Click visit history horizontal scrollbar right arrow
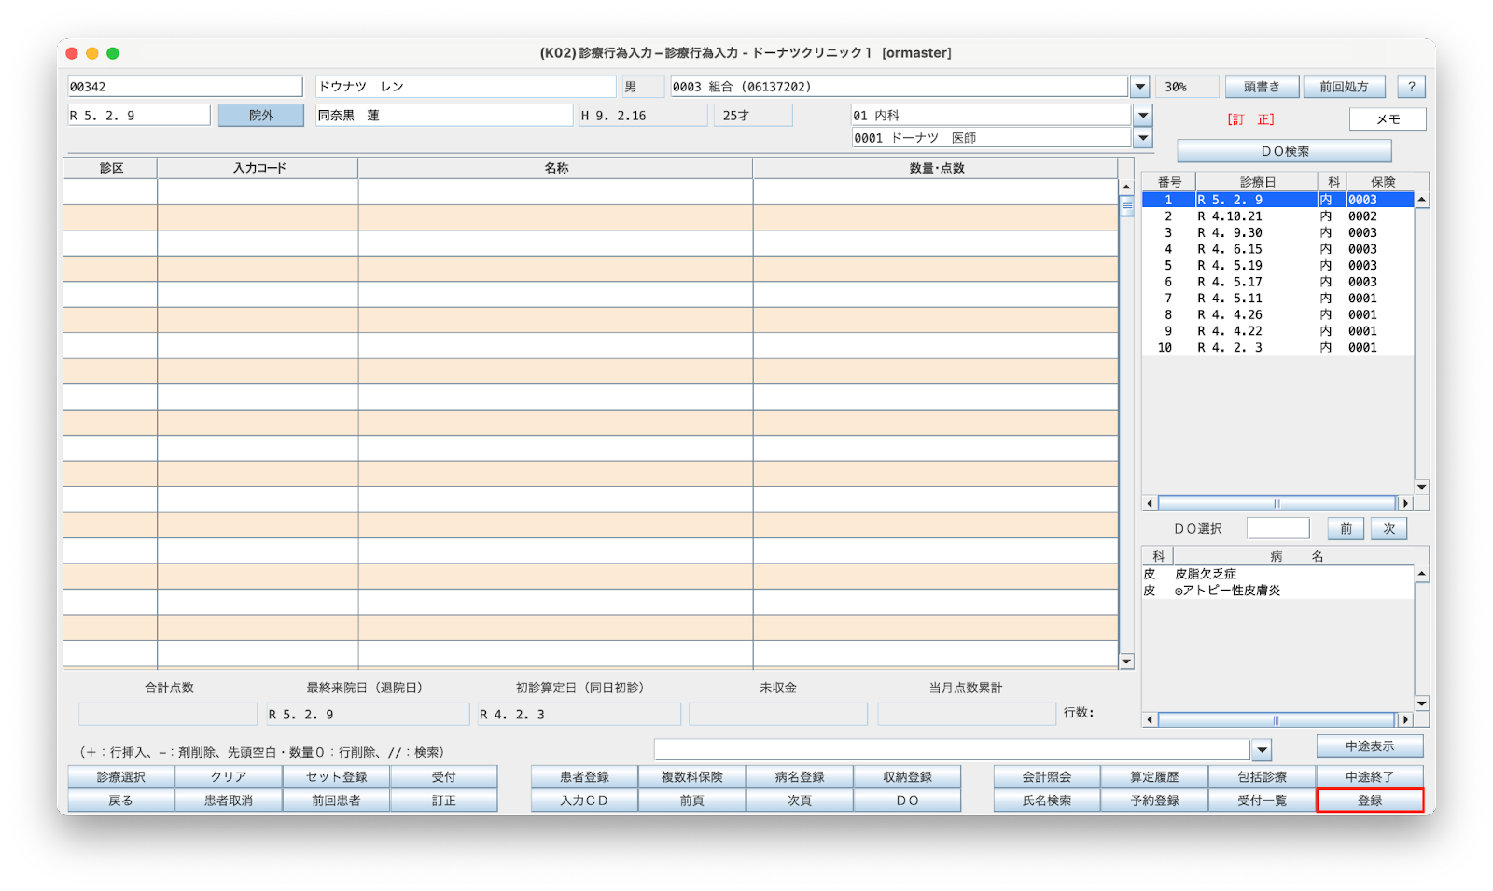The image size is (1493, 891). tap(1406, 504)
